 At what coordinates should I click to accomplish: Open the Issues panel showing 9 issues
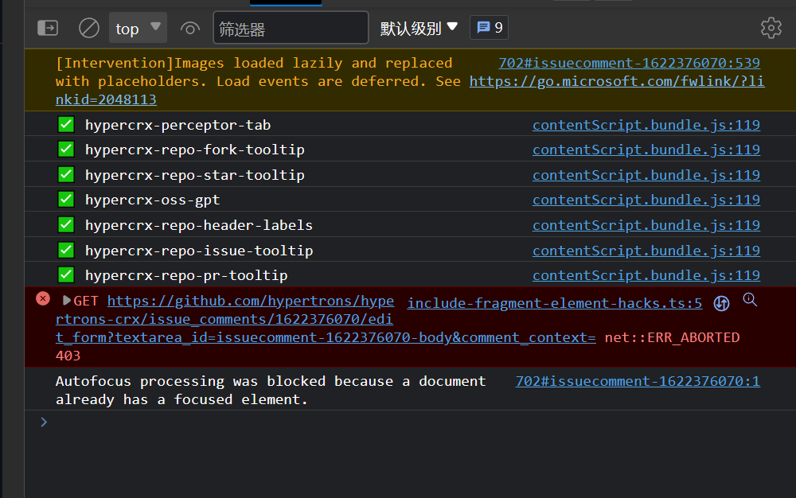pos(488,26)
